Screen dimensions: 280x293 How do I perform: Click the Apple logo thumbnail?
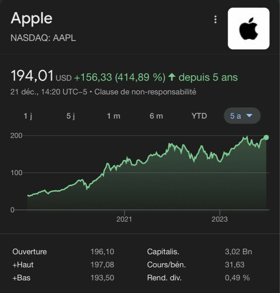tap(248, 28)
